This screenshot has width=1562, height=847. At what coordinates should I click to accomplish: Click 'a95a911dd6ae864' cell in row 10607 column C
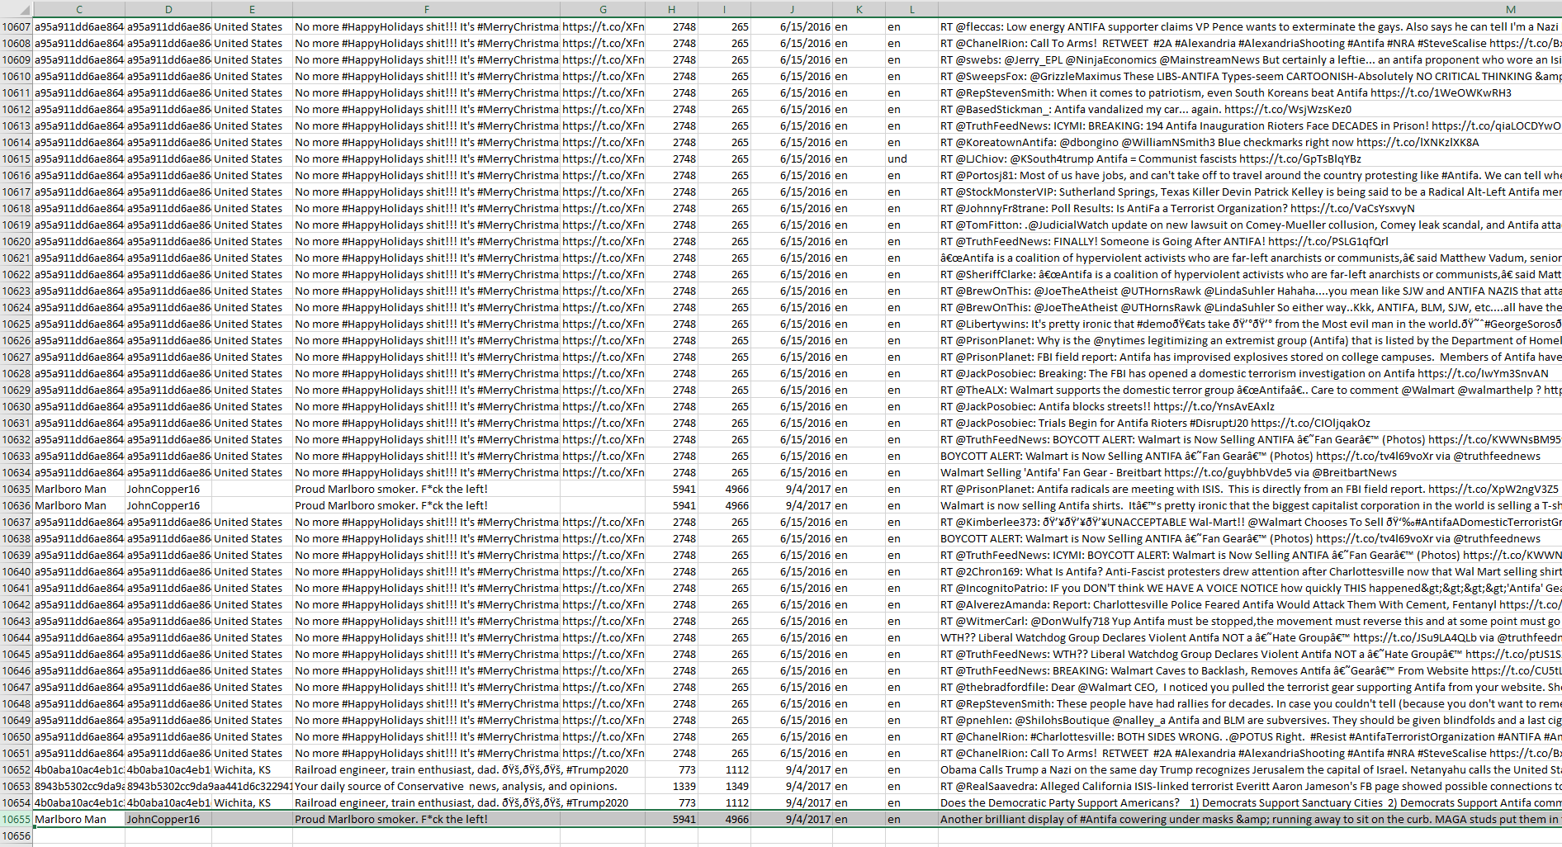coord(79,26)
